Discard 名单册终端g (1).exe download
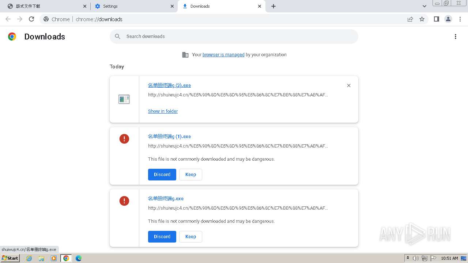This screenshot has height=263, width=468. pyautogui.click(x=162, y=175)
